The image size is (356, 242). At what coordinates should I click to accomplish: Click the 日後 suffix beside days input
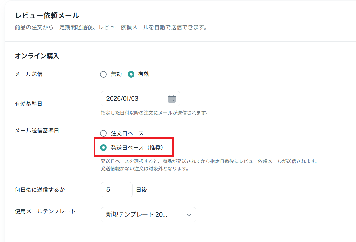(x=142, y=190)
